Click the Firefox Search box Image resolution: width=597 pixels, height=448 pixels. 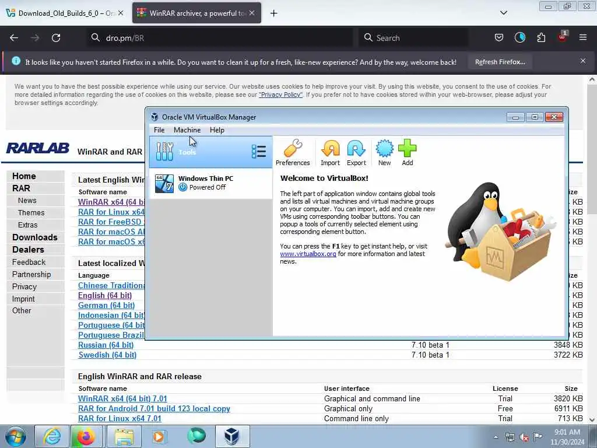pyautogui.click(x=413, y=38)
